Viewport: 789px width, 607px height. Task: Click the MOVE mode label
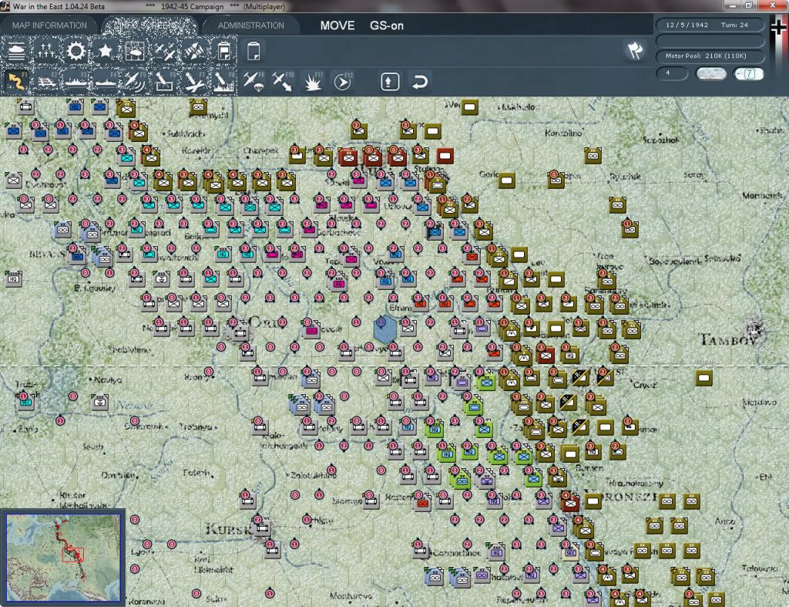(337, 25)
